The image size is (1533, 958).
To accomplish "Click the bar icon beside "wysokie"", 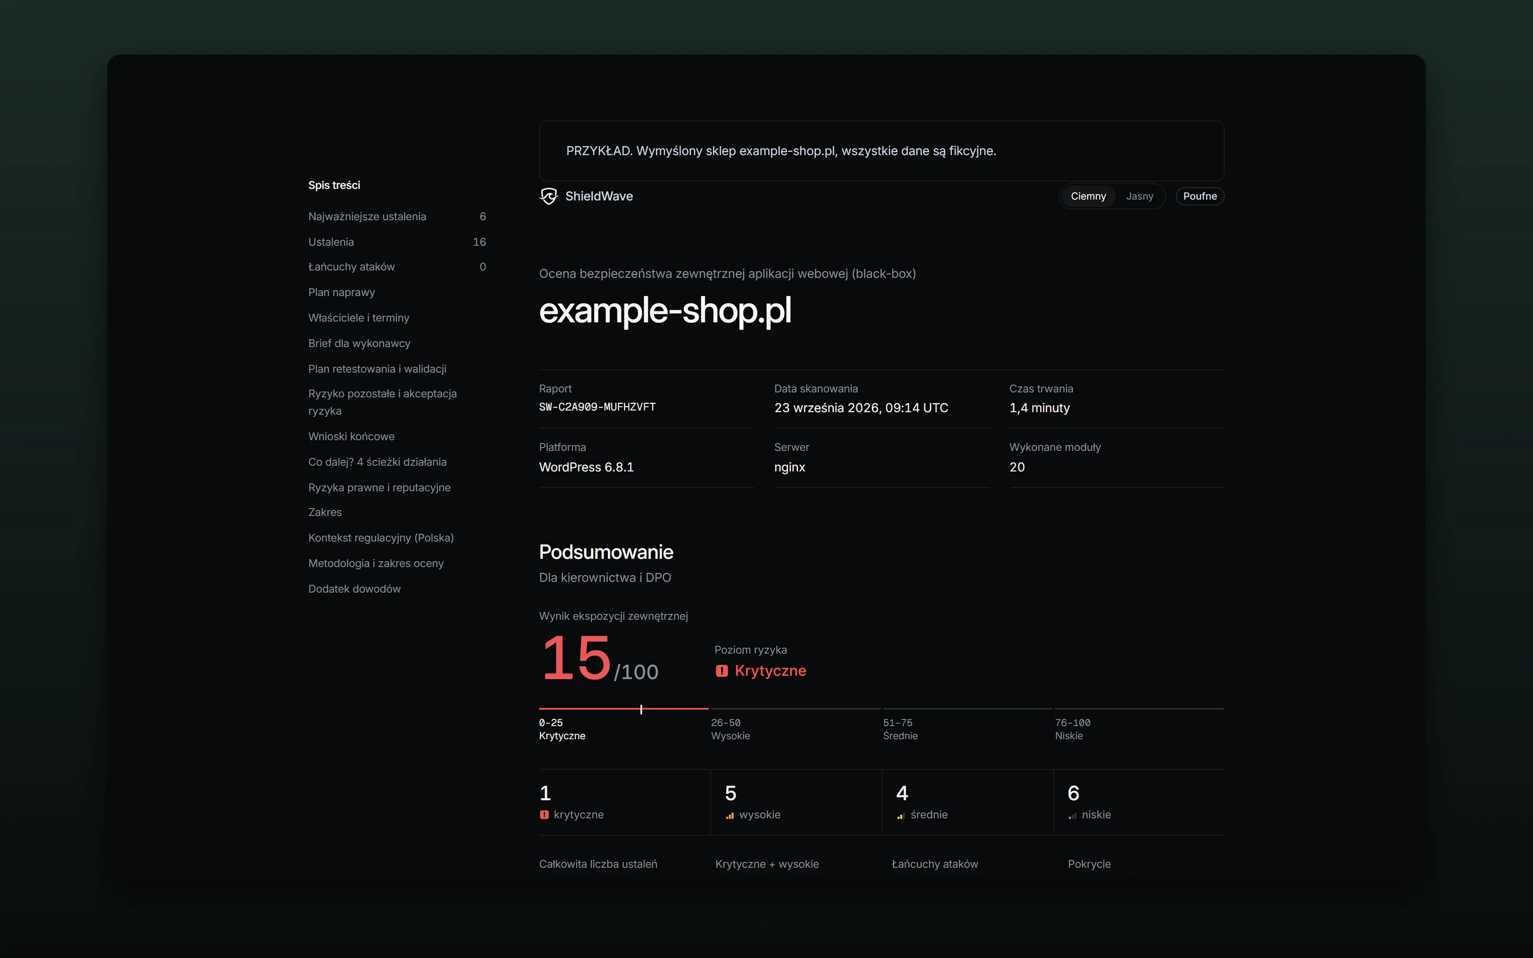I will pos(730,815).
